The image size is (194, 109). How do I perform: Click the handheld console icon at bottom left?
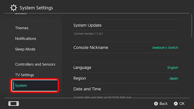[14, 104]
